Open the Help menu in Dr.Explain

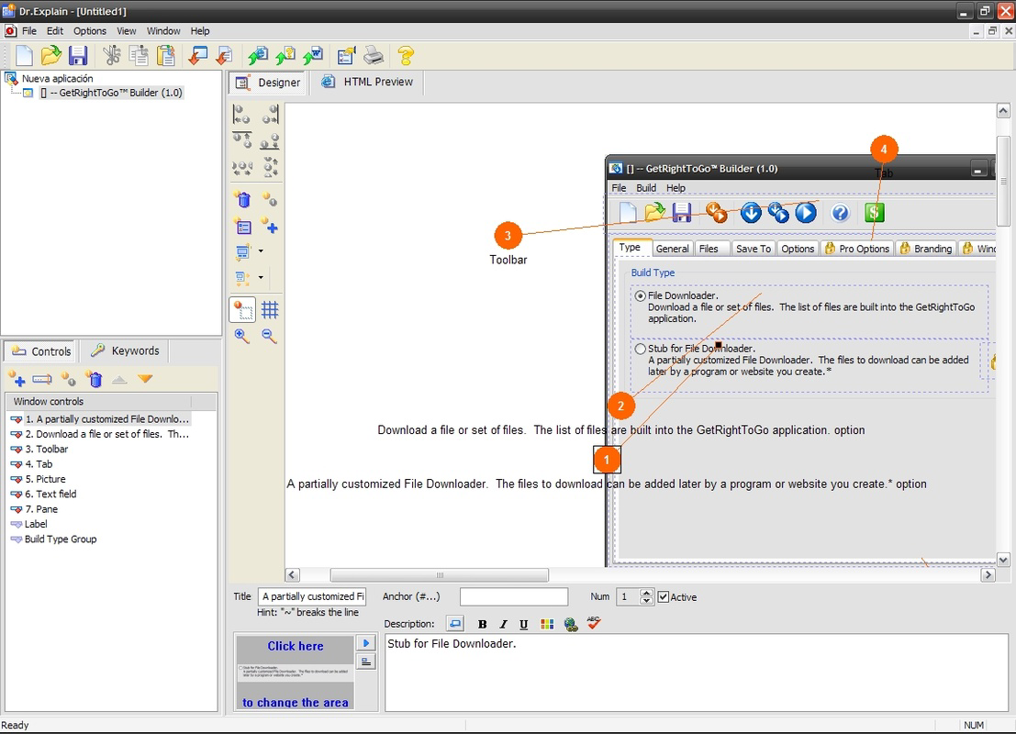point(199,31)
